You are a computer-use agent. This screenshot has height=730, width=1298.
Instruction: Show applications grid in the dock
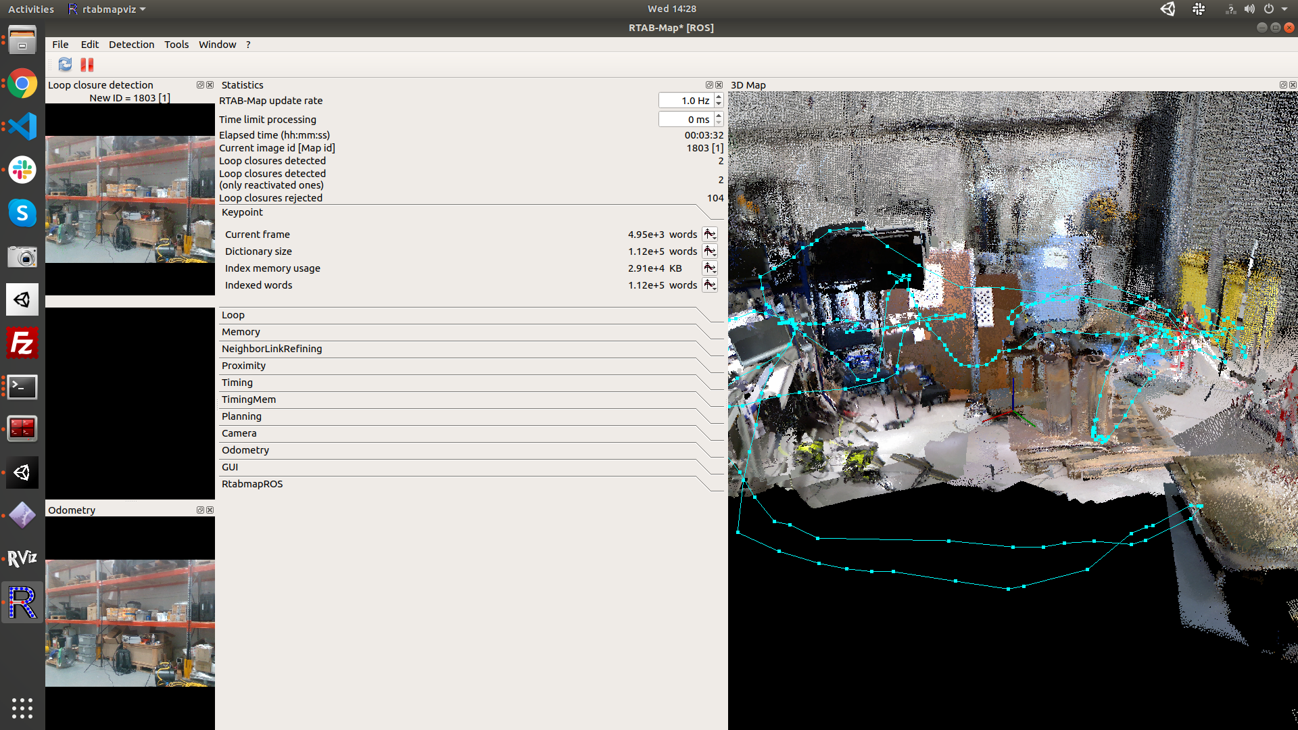tap(22, 708)
